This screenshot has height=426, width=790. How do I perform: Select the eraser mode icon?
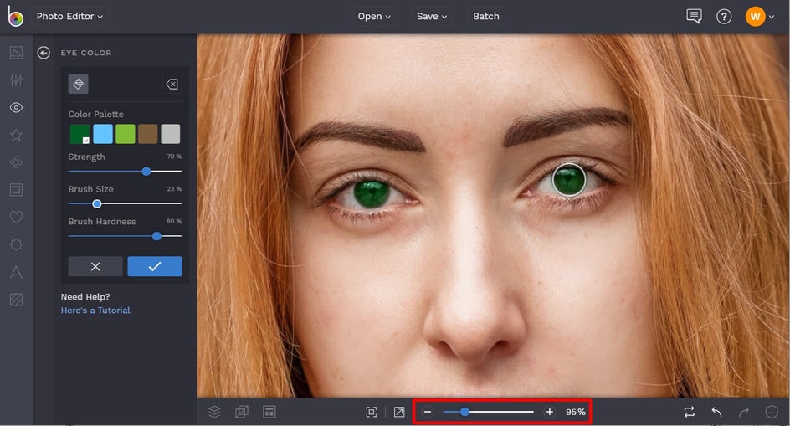point(171,84)
